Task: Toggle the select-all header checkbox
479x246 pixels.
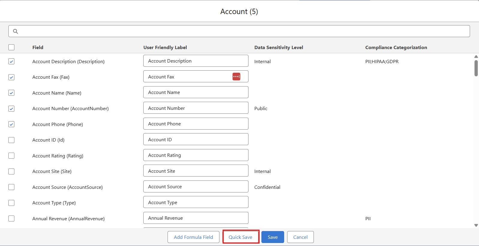Action: [x=11, y=47]
